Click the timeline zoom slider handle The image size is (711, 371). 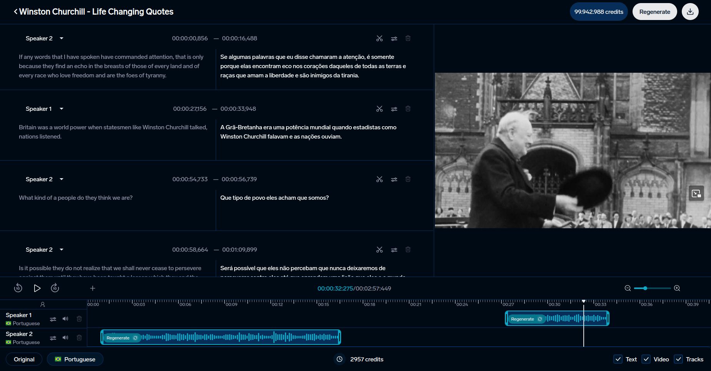click(x=645, y=288)
